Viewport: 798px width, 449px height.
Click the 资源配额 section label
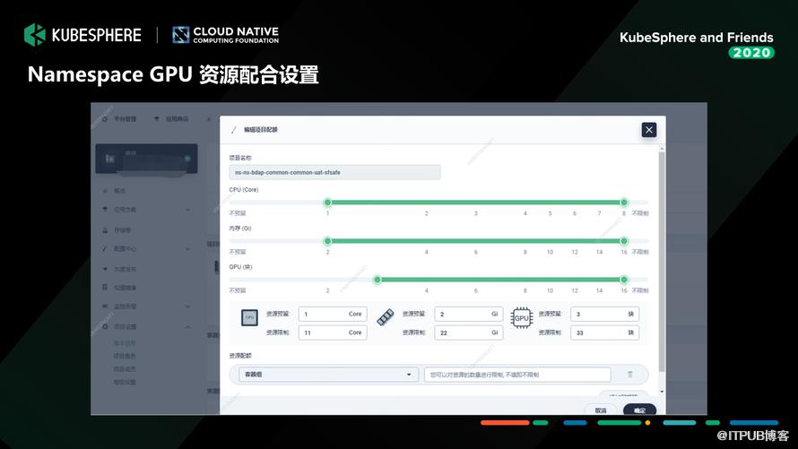pyautogui.click(x=240, y=356)
